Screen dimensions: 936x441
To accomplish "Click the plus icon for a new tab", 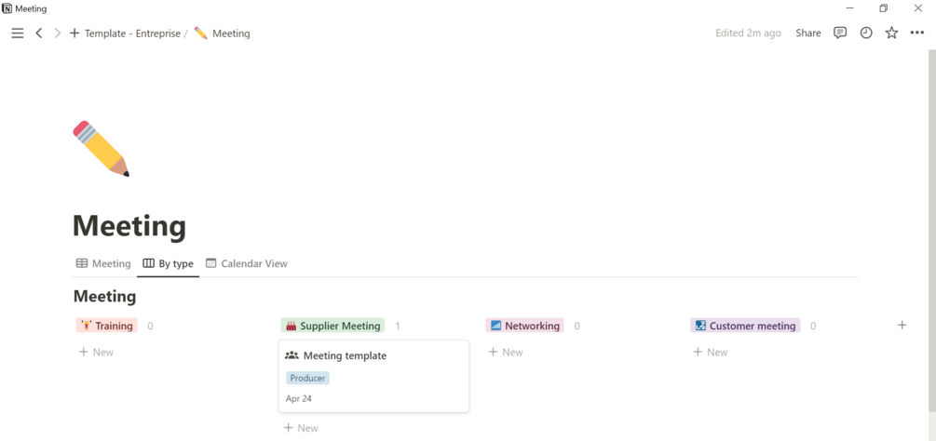I will [x=75, y=33].
